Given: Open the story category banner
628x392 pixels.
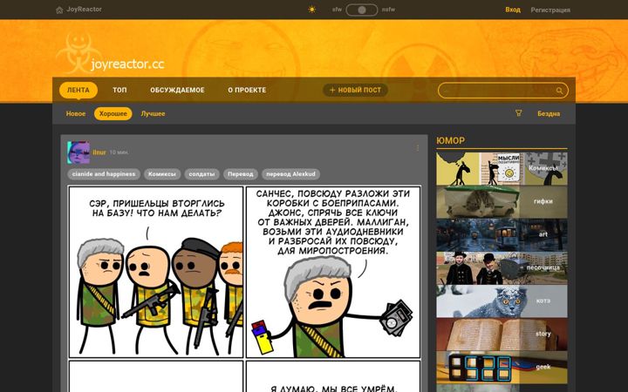Looking at the screenshot, I should coord(502,335).
